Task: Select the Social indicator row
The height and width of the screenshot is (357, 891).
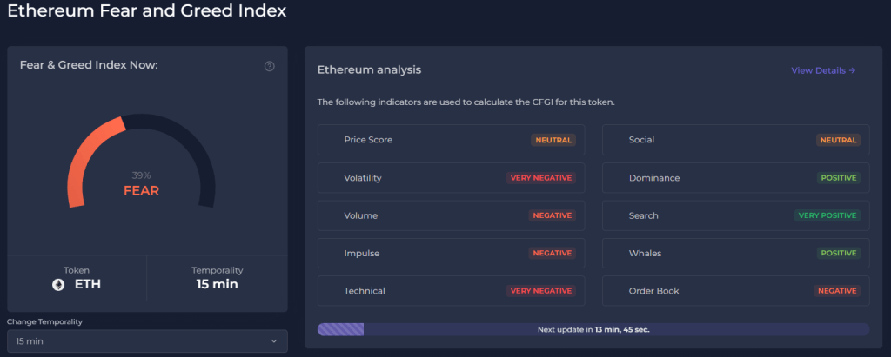Action: click(736, 140)
